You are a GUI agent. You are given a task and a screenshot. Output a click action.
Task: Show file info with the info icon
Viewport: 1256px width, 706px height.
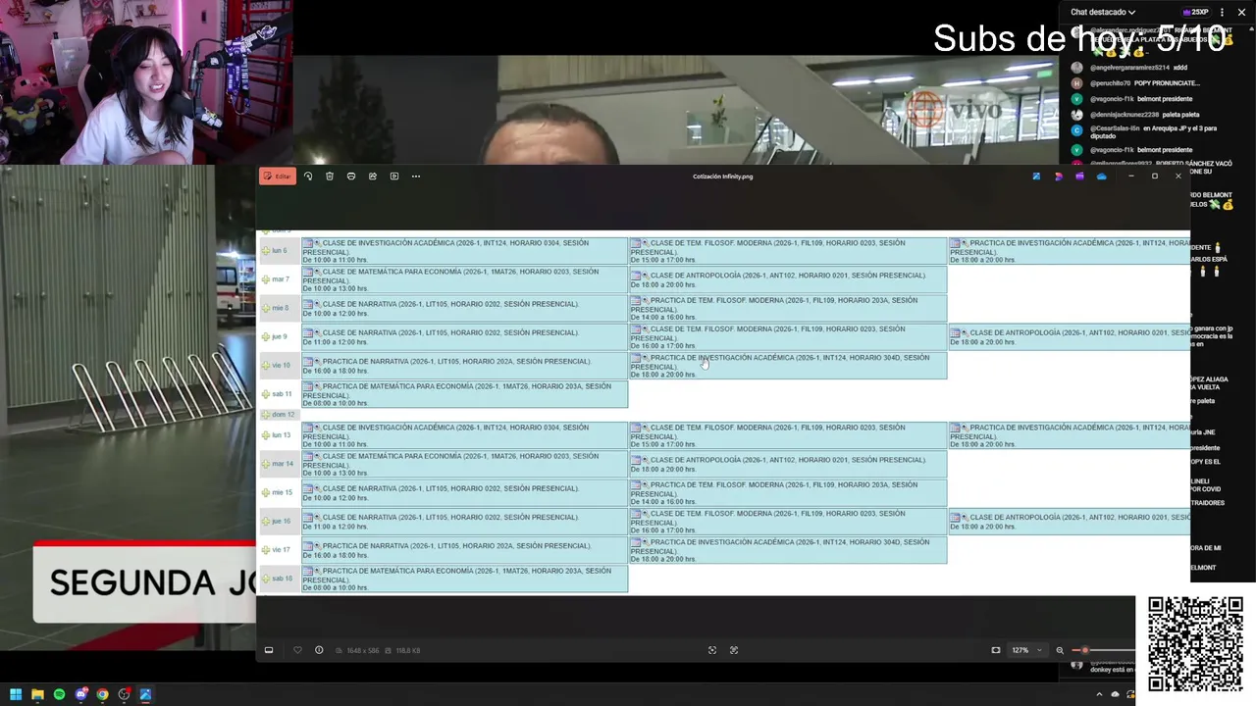(x=319, y=650)
